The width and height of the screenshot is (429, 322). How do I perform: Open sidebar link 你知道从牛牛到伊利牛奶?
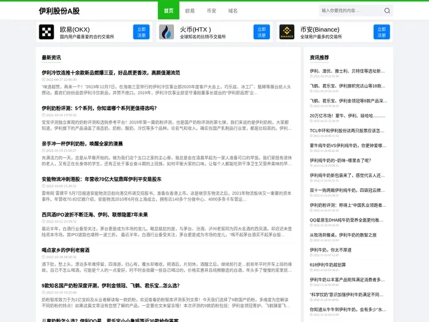click(348, 309)
